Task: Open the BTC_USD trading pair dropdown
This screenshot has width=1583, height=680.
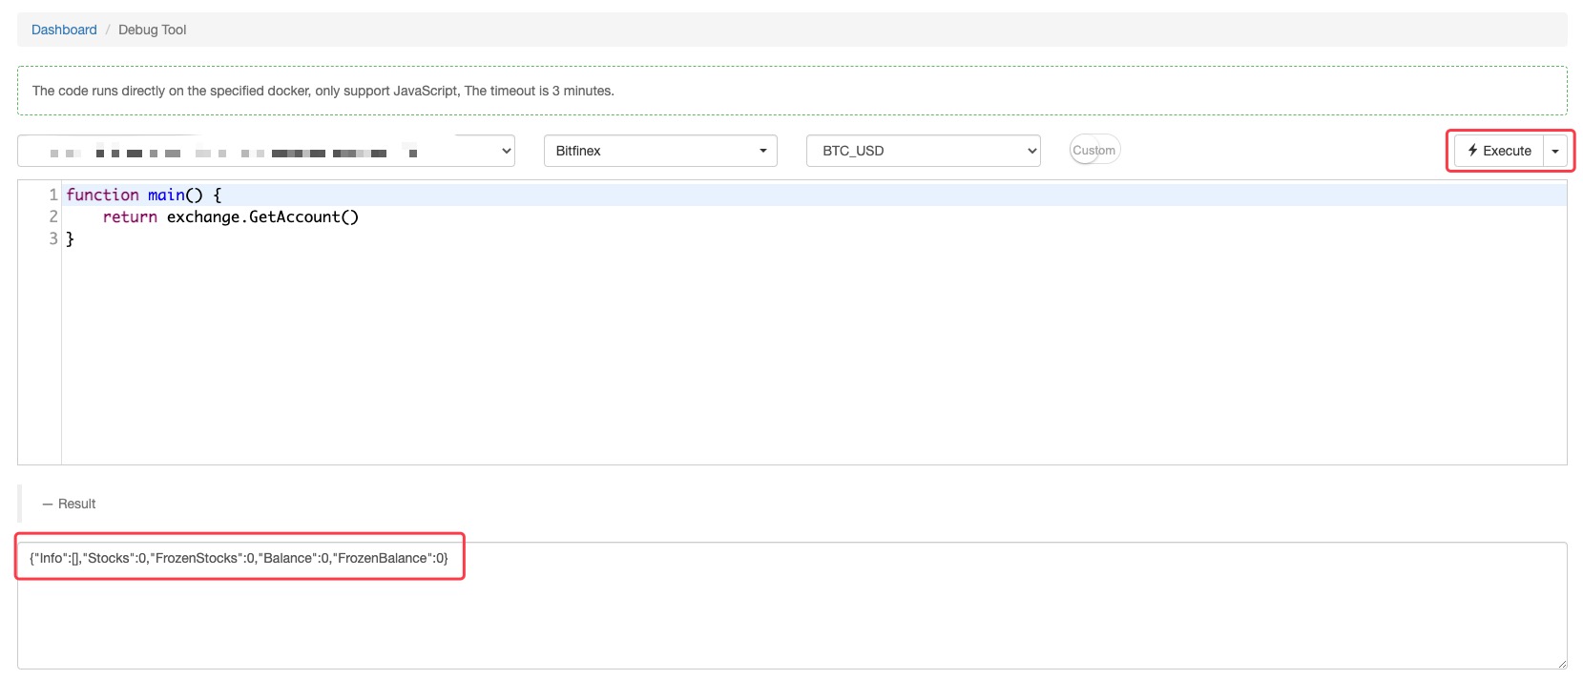Action: pos(923,151)
